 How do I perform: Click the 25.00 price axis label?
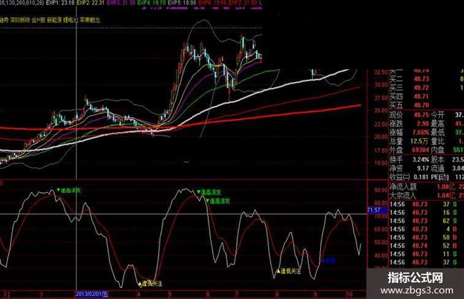[381, 111]
